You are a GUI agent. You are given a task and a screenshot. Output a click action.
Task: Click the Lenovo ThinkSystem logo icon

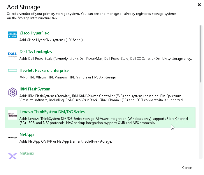click(x=13, y=115)
